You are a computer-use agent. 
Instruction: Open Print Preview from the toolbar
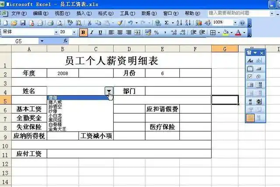[x=59, y=23]
